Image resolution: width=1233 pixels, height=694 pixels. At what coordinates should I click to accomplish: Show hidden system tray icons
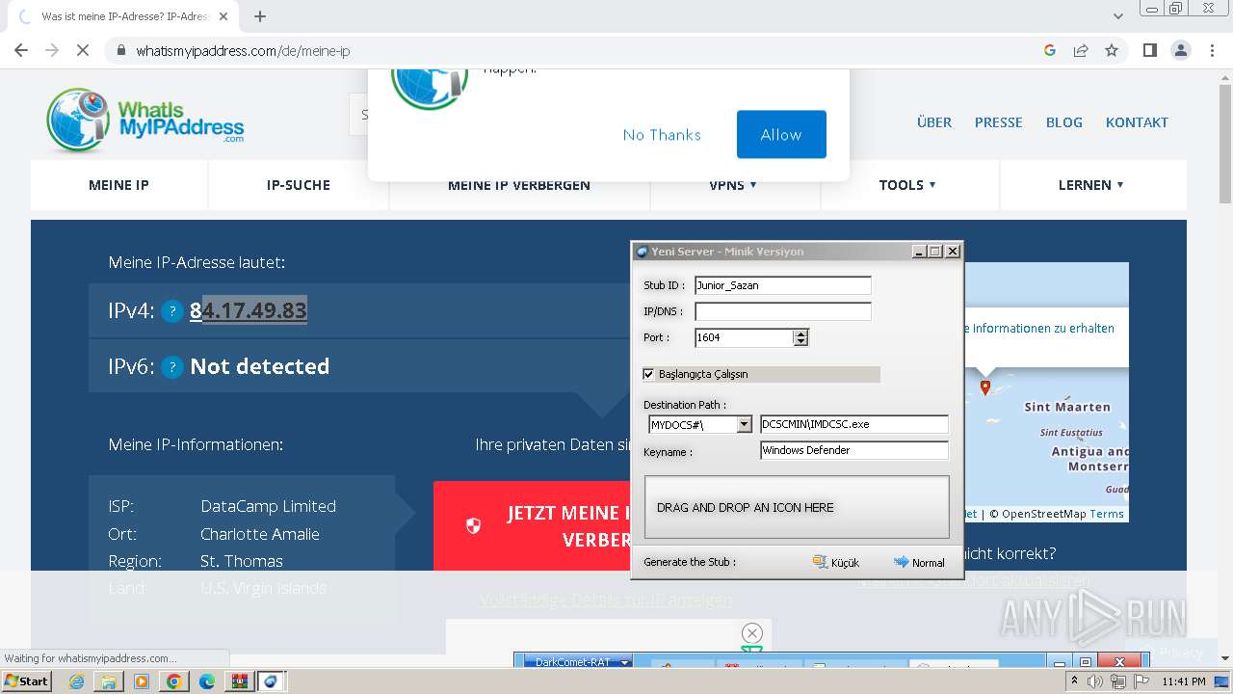tap(1074, 681)
